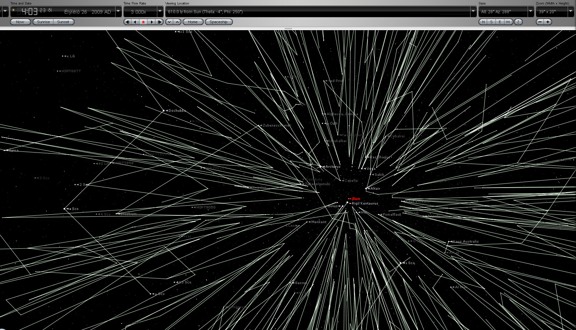576x330 pixels.
Task: Look at zenith with the Z button
Action: pyautogui.click(x=518, y=22)
